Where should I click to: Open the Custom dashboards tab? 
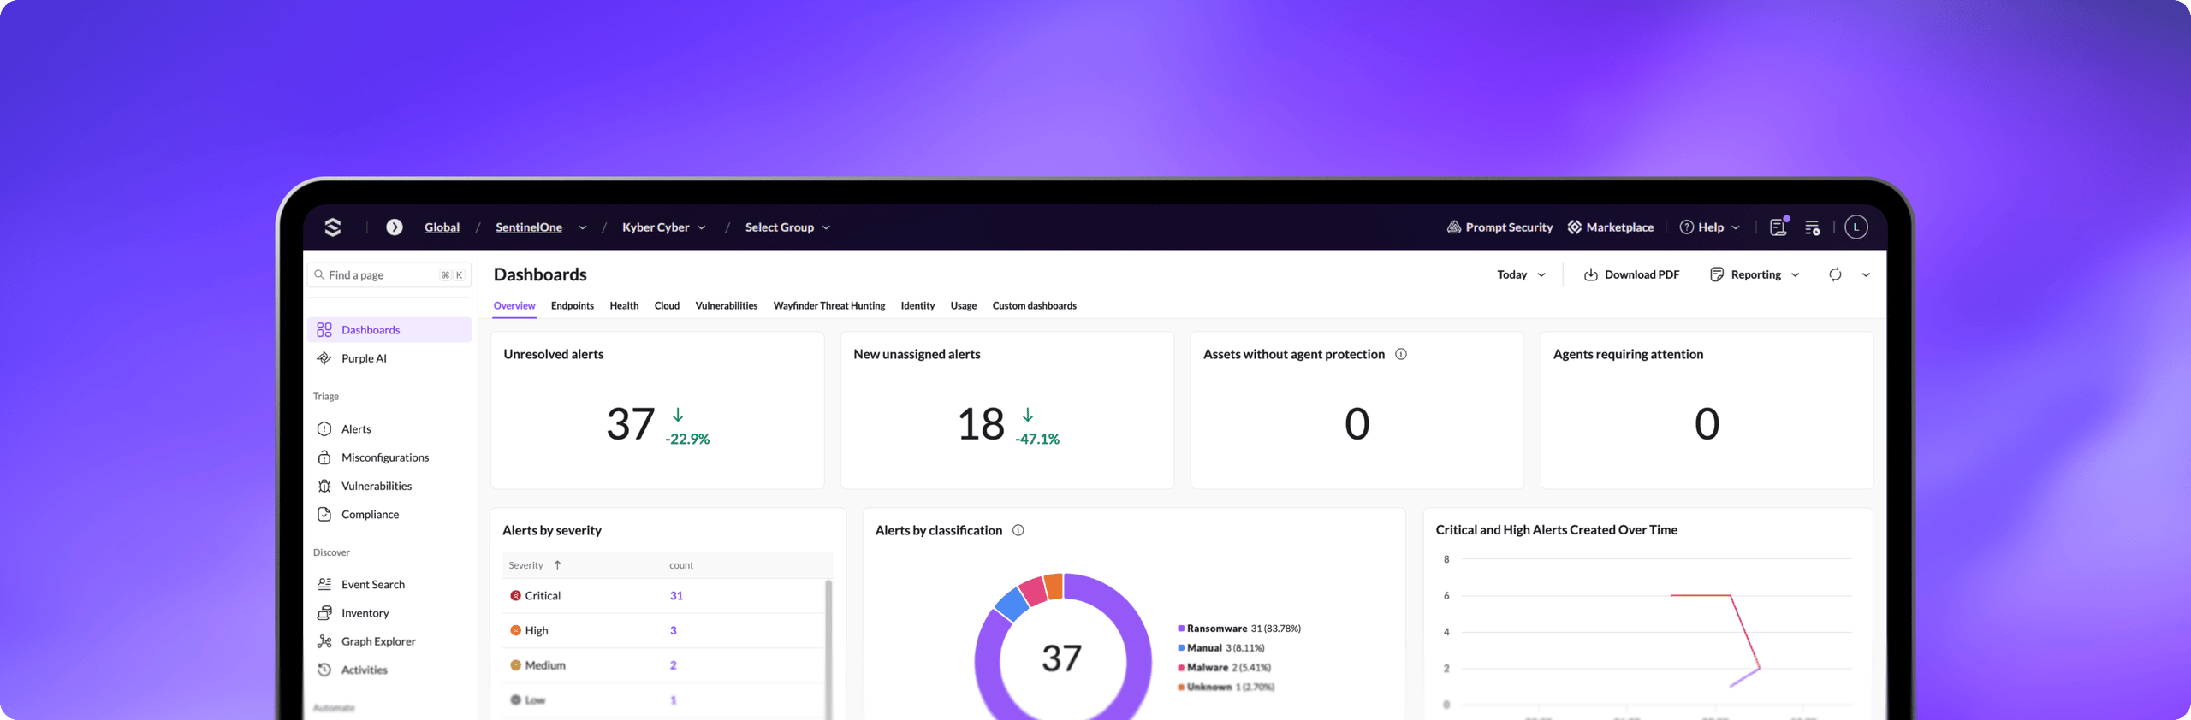click(1035, 306)
